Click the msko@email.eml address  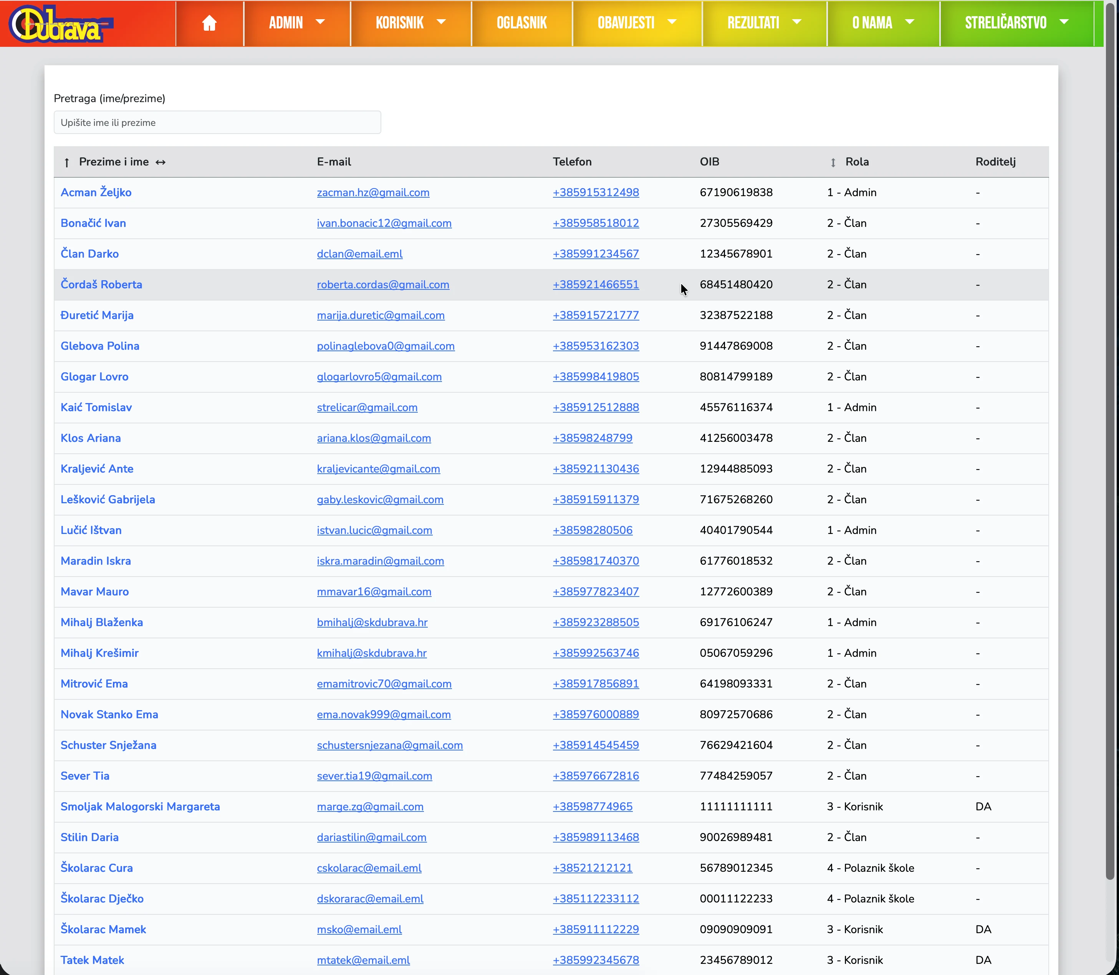[x=359, y=929]
